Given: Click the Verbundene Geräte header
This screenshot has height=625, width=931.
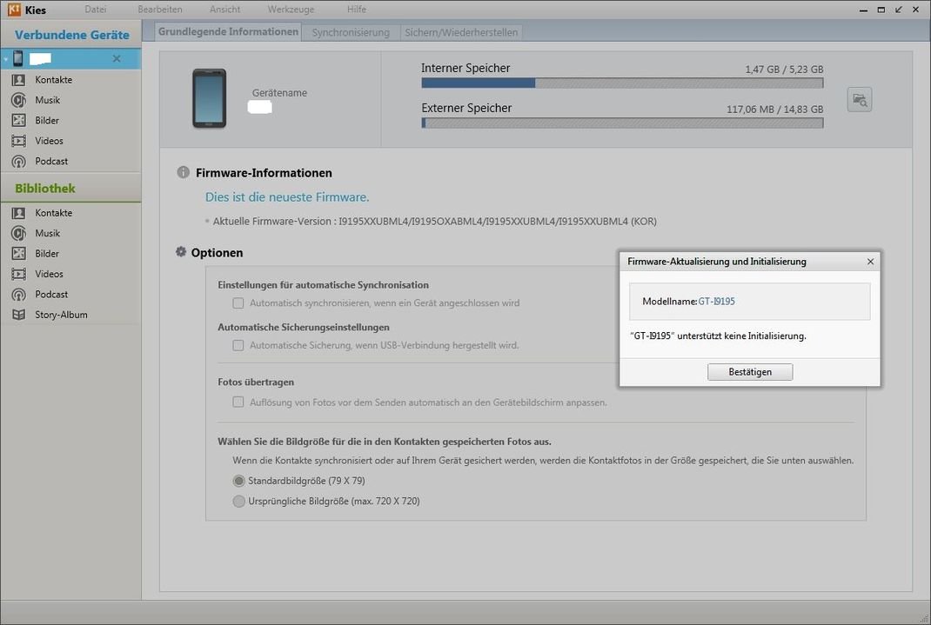Looking at the screenshot, I should point(72,35).
